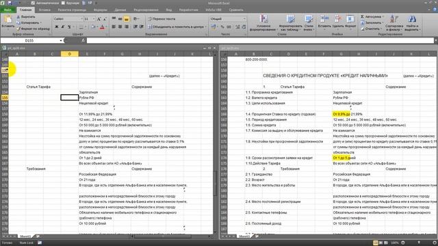Image resolution: width=438 pixels, height=246 pixels.
Task: Click the Name Box showing D155
Action: [x=29, y=41]
